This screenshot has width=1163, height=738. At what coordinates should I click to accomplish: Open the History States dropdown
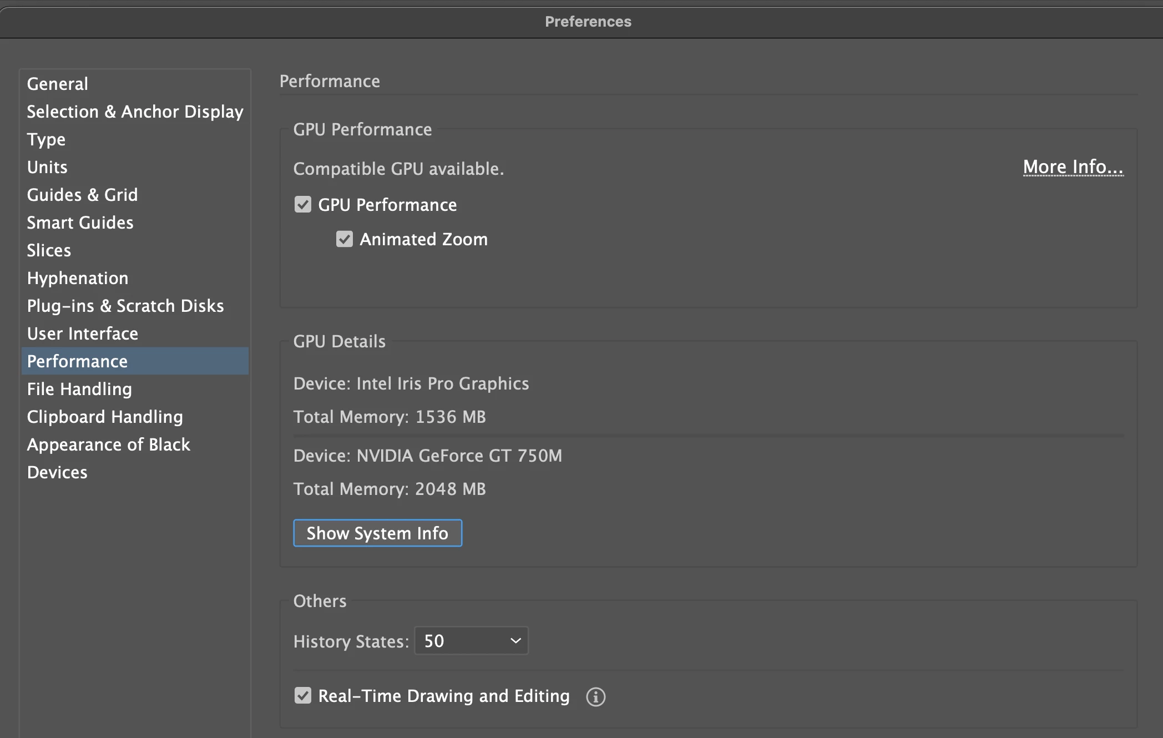(471, 641)
